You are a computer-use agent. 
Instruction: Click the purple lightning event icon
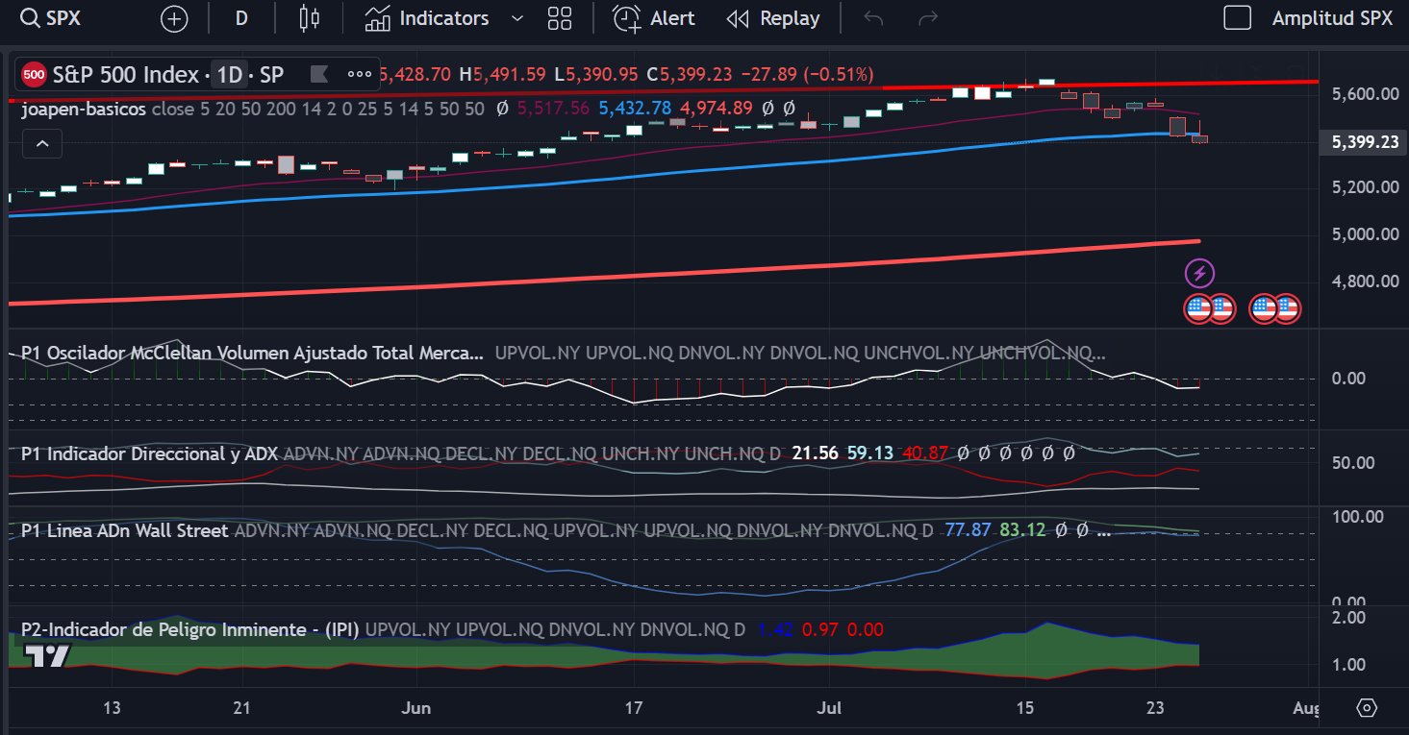1199,273
